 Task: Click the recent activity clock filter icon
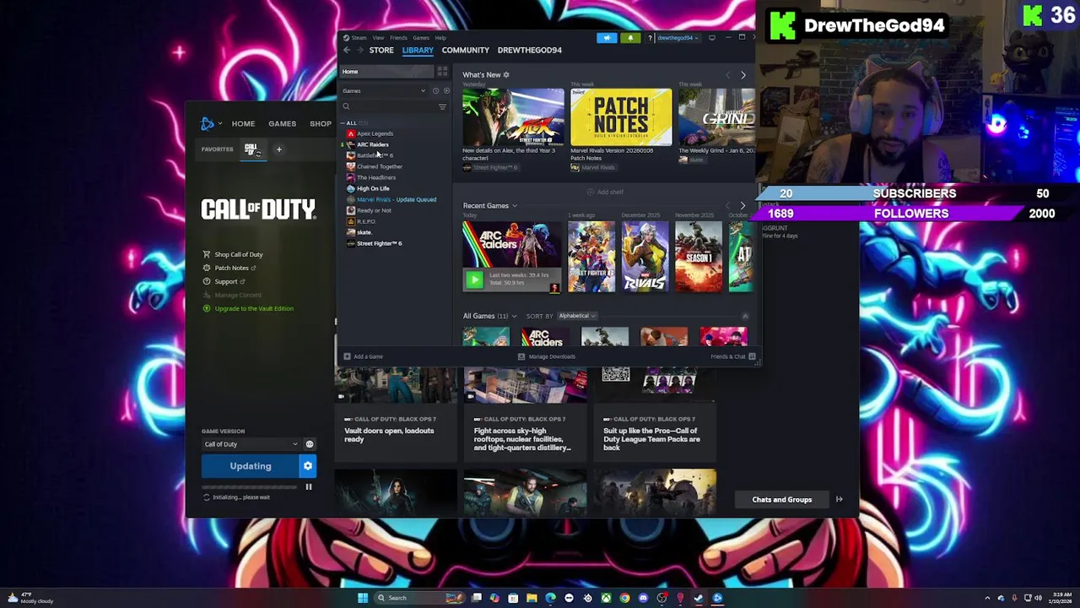pos(435,91)
